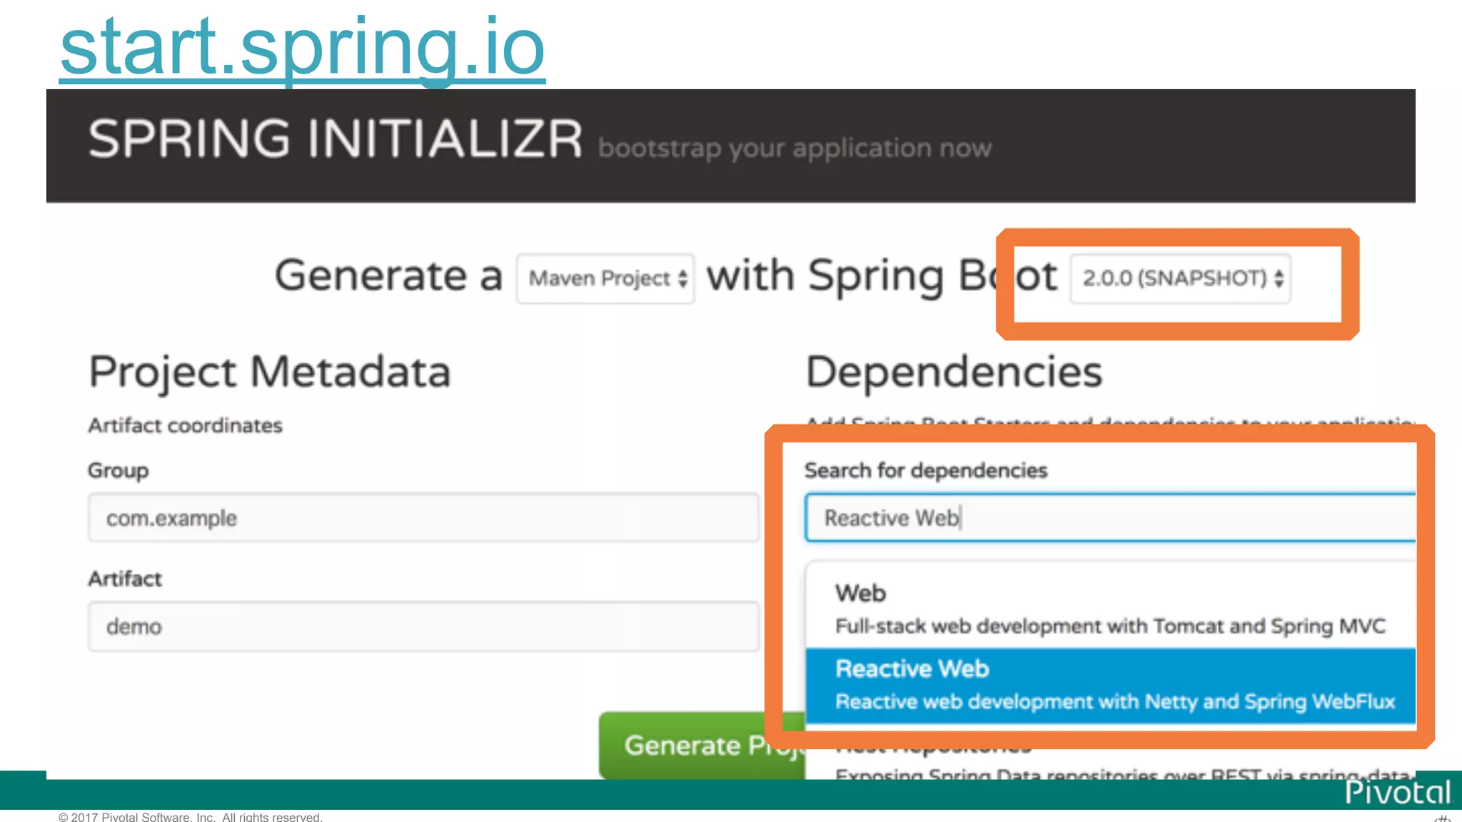
Task: Select the Reactive Web suggestion
Action: pyautogui.click(x=1110, y=685)
